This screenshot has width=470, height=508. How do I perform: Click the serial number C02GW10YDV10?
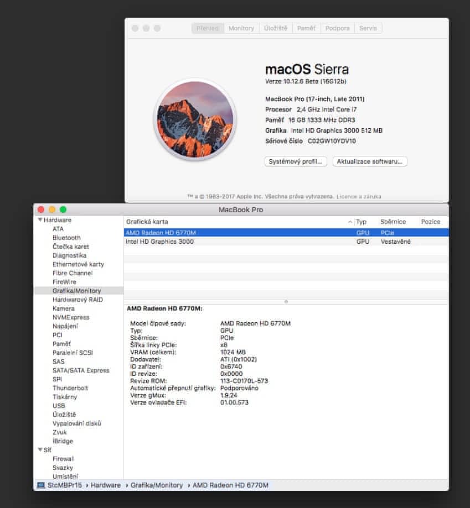tap(332, 141)
